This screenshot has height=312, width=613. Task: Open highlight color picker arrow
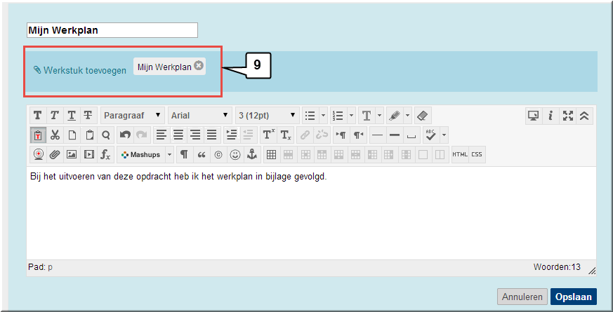(x=408, y=116)
